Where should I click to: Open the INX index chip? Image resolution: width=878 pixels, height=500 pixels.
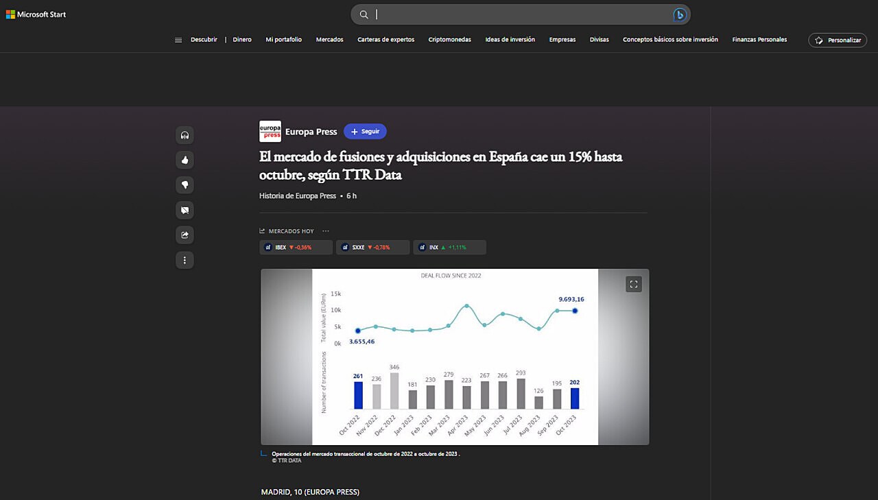449,248
